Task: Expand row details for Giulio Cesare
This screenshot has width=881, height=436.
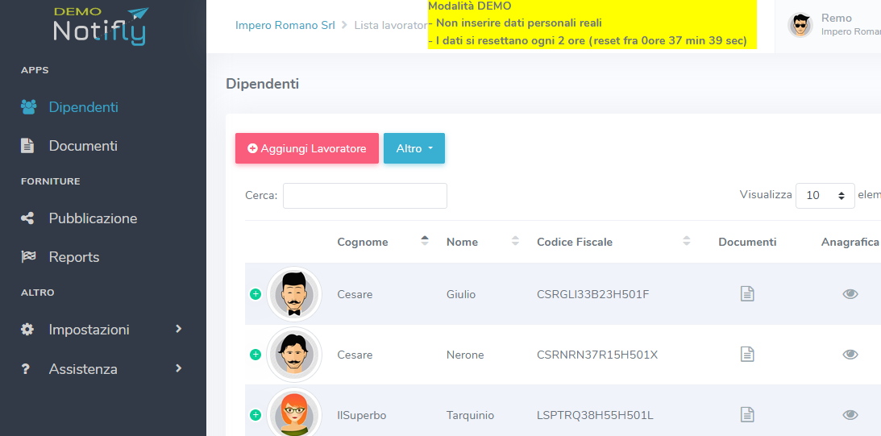Action: tap(256, 294)
